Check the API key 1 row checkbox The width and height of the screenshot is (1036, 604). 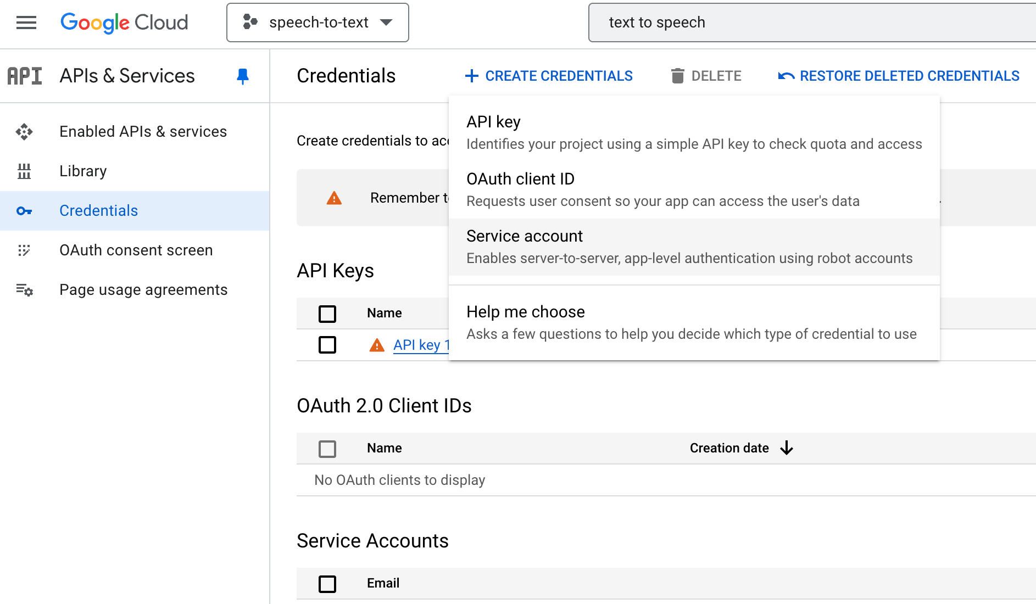[327, 345]
